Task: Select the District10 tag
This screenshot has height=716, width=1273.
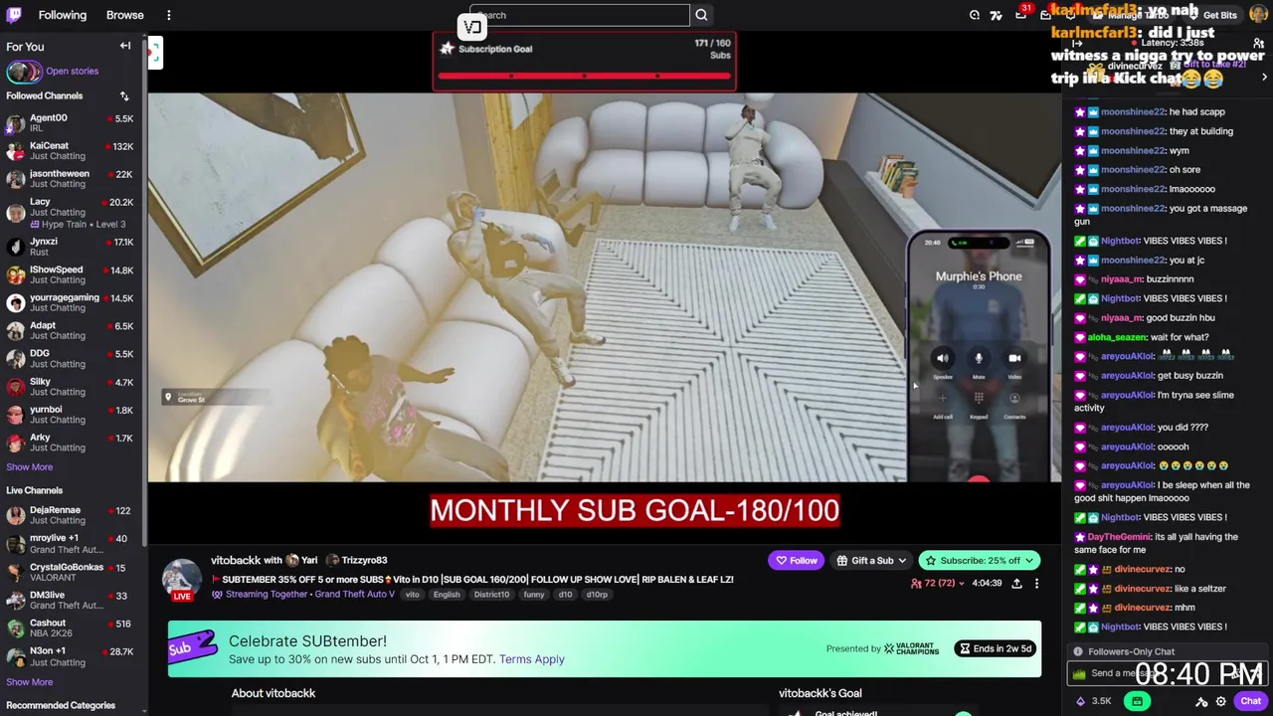Action: point(491,595)
